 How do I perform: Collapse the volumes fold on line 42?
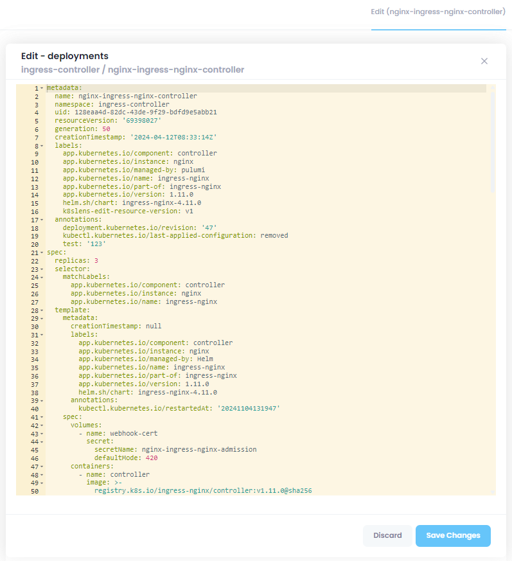42,425
